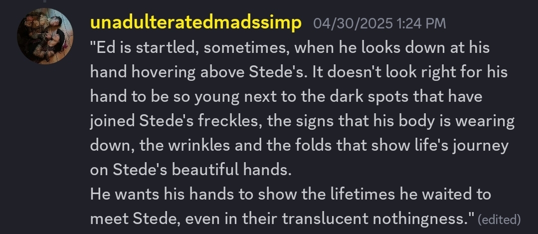This screenshot has width=538, height=234.
Task: Click the line starting "Ed is startled"
Action: pos(290,47)
